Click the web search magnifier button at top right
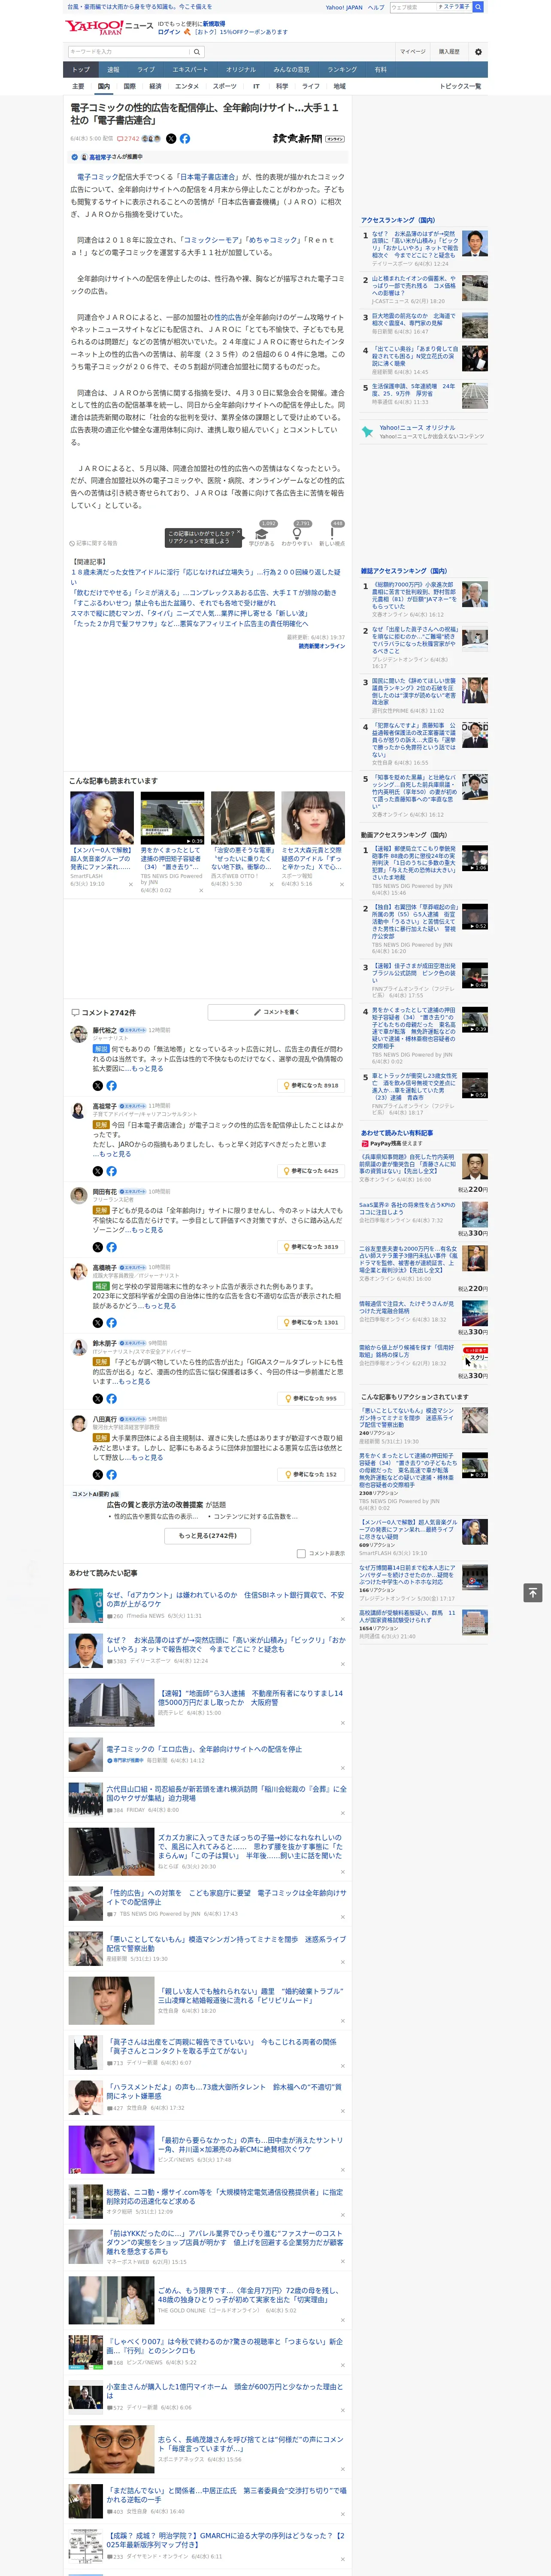Viewport: 551px width, 2576px height. tap(478, 7)
